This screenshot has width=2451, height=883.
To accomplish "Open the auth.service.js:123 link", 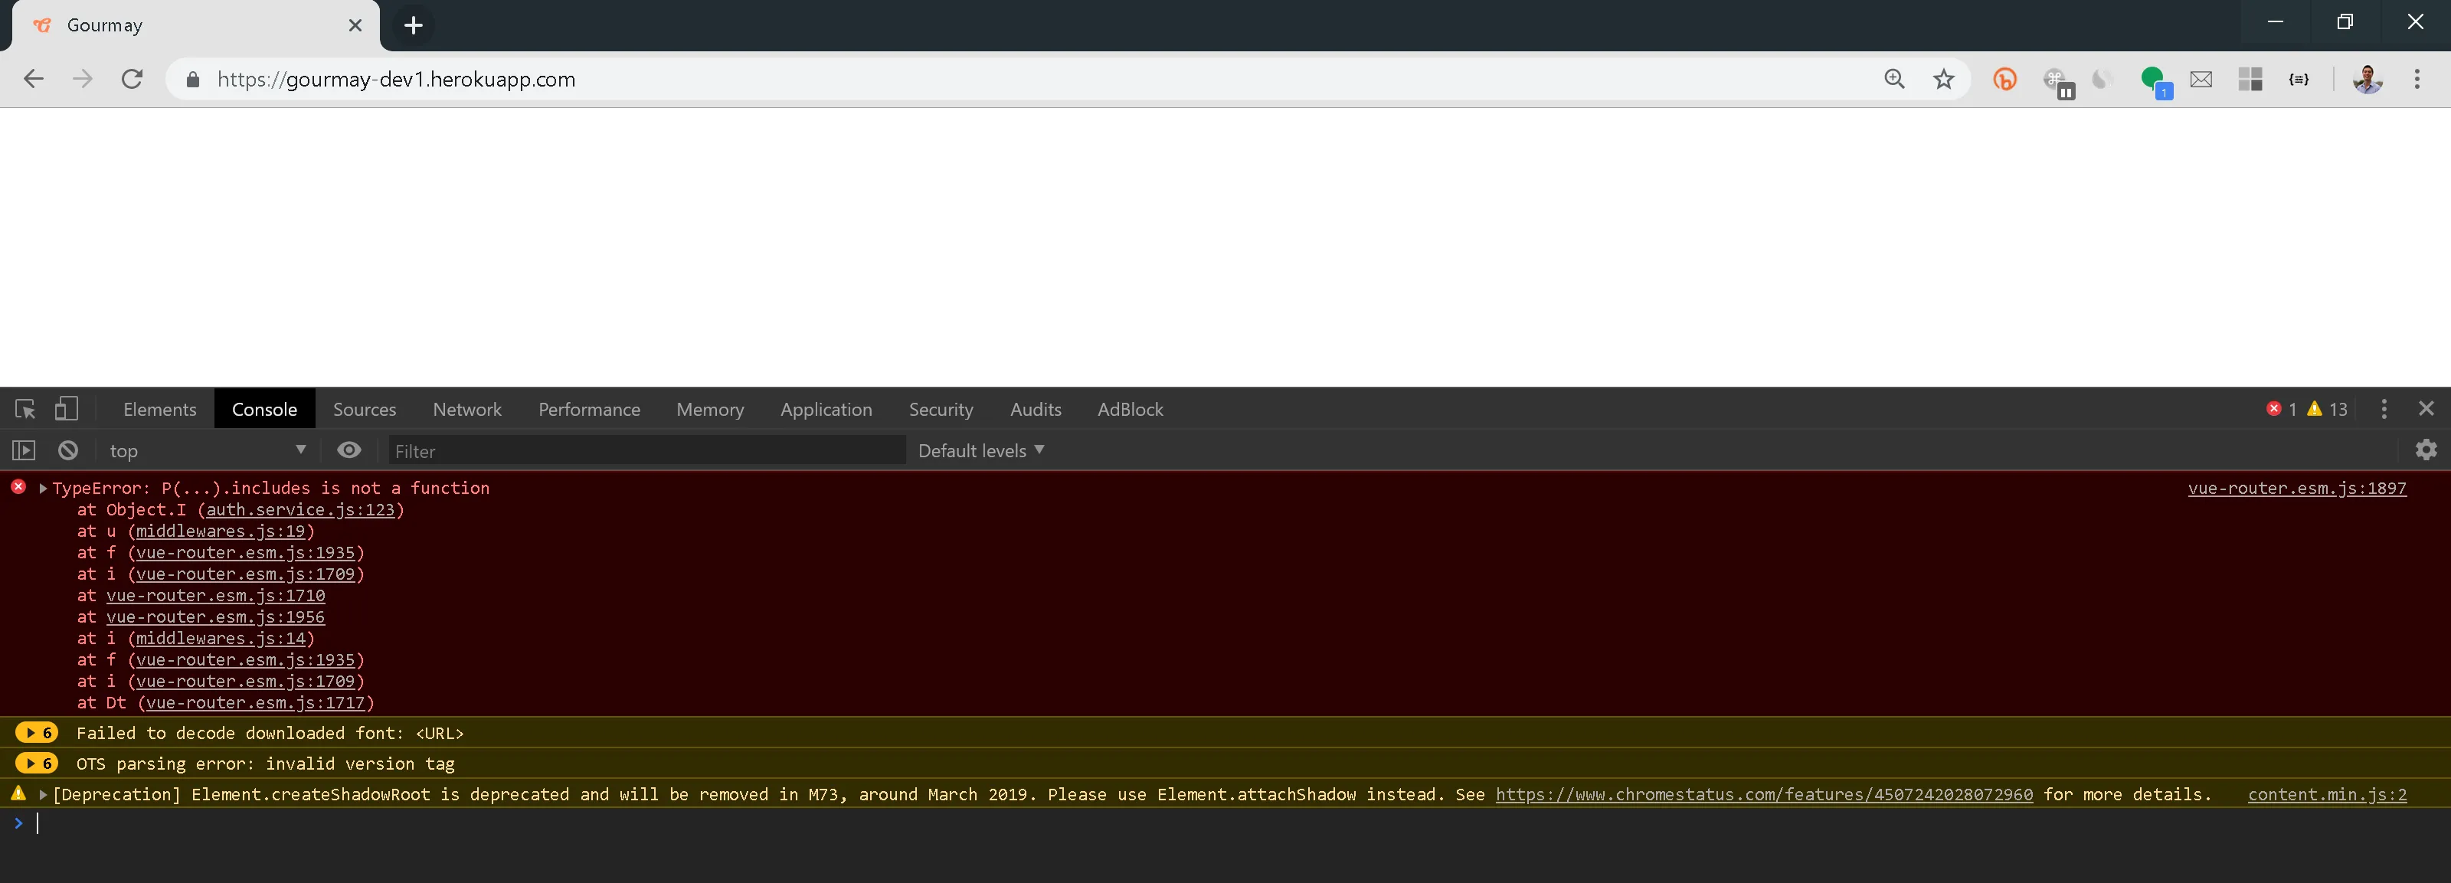I will point(301,510).
